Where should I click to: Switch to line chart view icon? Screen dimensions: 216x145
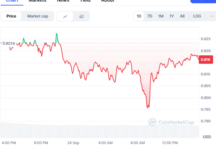click(x=65, y=16)
